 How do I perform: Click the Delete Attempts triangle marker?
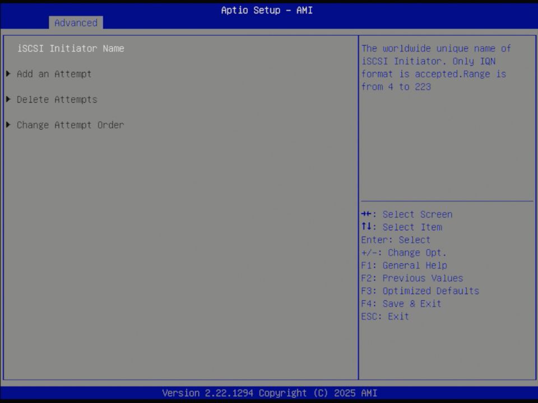8,99
